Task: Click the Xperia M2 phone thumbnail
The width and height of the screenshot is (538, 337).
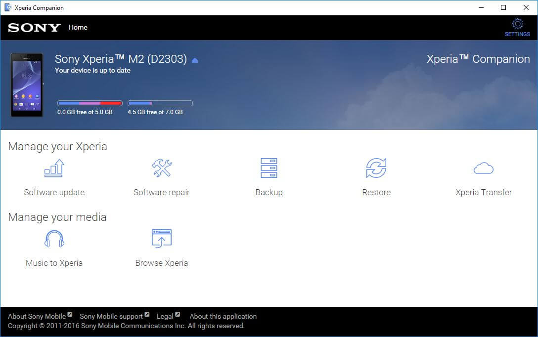Action: pos(27,85)
